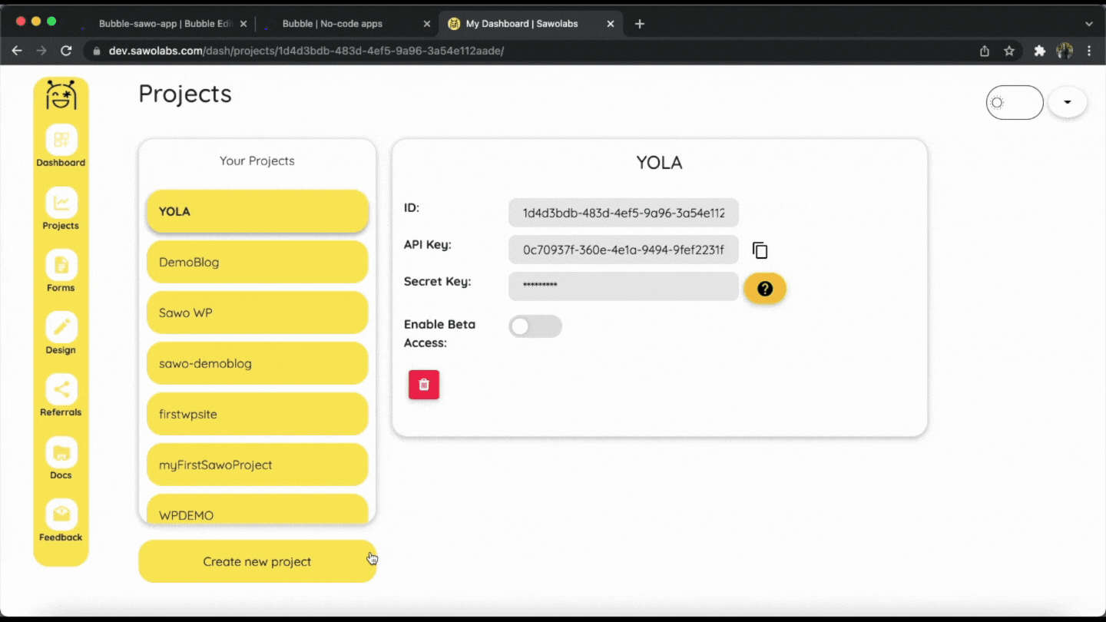Open the Projects sidebar icon
The height and width of the screenshot is (622, 1106).
pos(61,203)
